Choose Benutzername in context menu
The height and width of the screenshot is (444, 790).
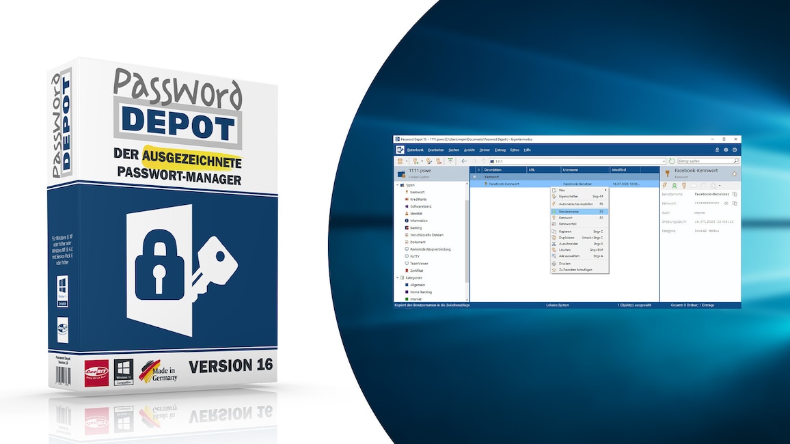[580, 212]
